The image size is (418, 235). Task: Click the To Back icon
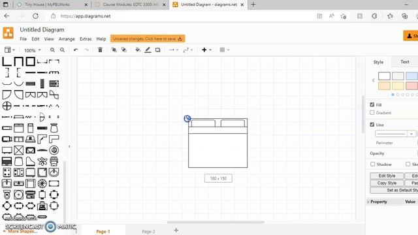pos(124,50)
